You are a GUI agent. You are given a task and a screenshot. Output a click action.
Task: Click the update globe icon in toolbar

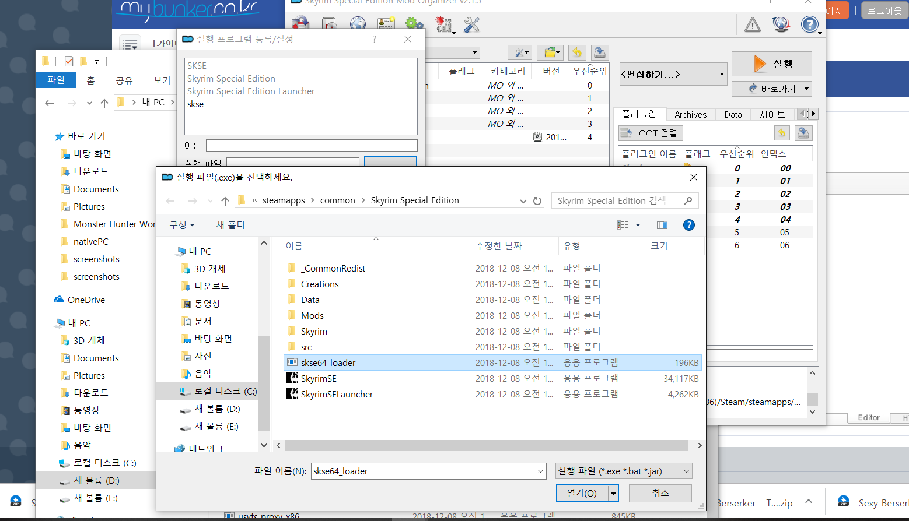tap(781, 24)
